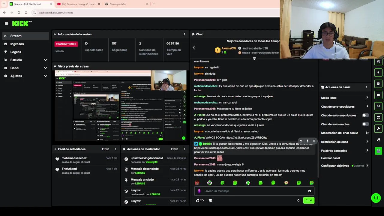Viewport: 384px width, 216px height.
Task: Open Chat de solo-seguidores options
Action: [x=344, y=106]
